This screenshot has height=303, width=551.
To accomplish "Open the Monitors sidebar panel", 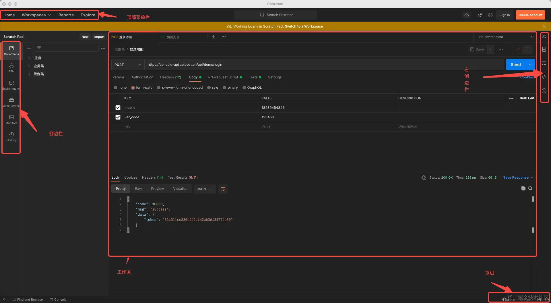I will (x=11, y=119).
